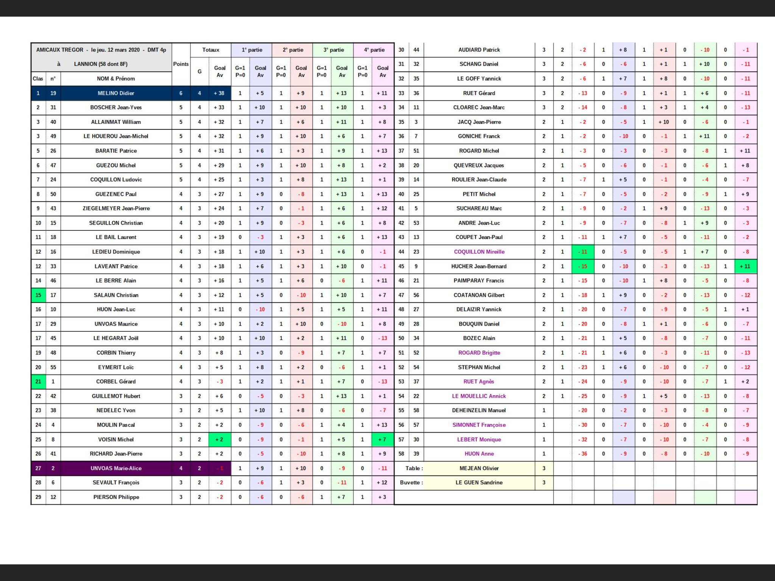Screen dimensions: 775x581
Task: Select the "4° partie" header cell
Action: pos(374,50)
